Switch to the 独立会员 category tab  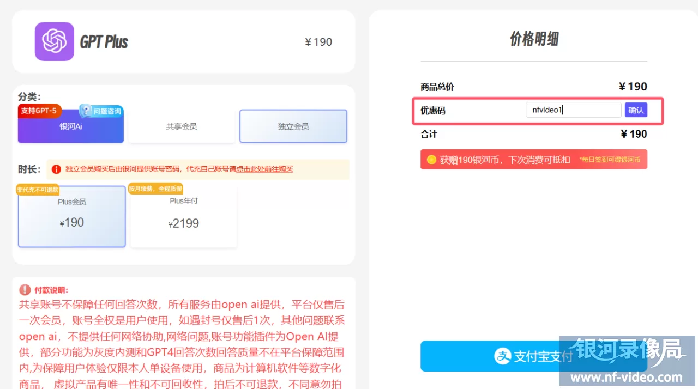point(293,126)
